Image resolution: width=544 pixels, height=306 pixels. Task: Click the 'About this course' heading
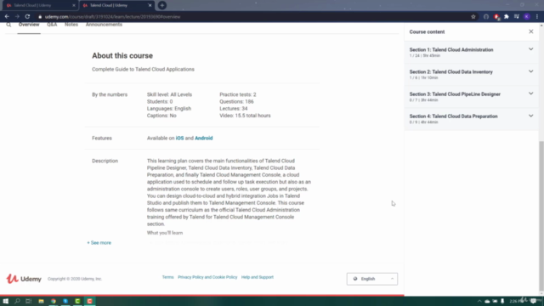tap(122, 55)
